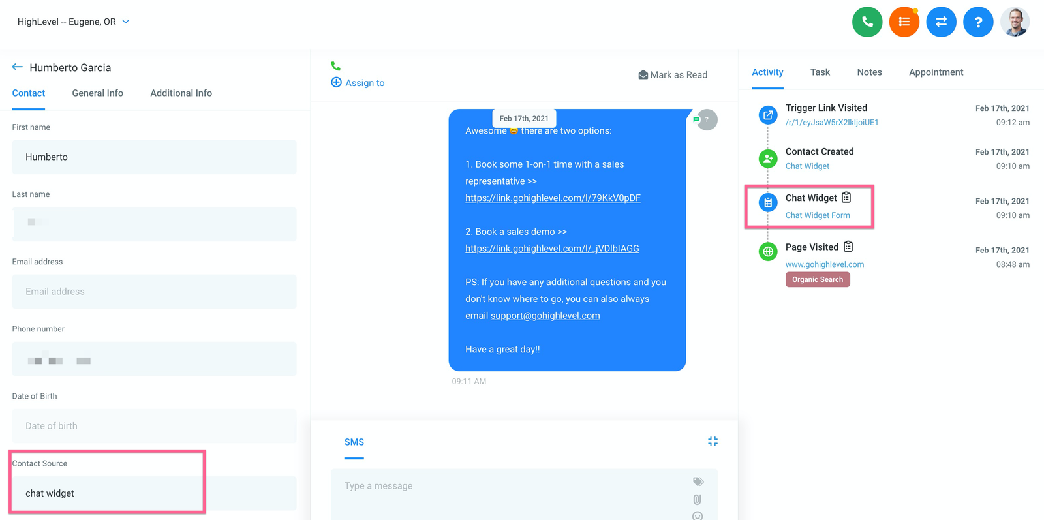The height and width of the screenshot is (520, 1044).
Task: Click the tag icon in message box
Action: click(698, 482)
